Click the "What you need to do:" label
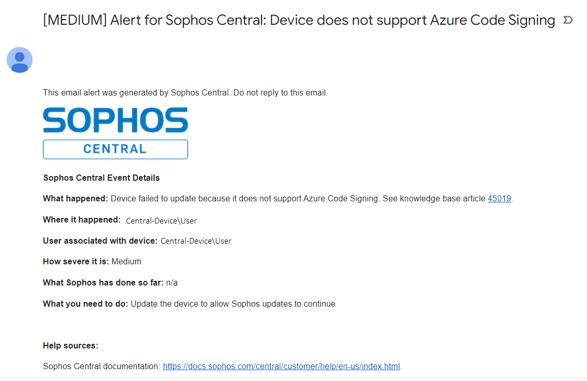 pos(85,304)
